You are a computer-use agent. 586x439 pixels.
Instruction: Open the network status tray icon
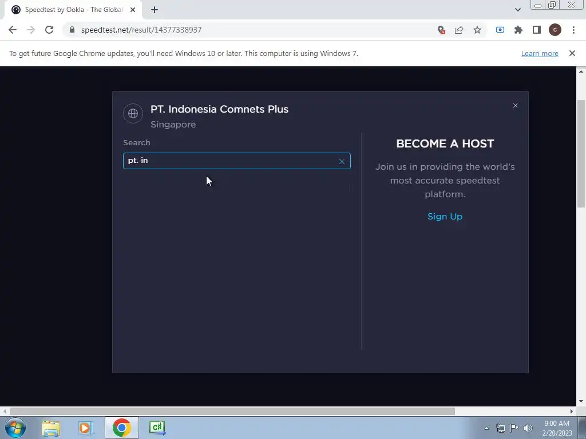coord(500,428)
